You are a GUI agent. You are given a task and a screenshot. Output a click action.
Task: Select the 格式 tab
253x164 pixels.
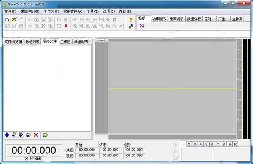point(144,19)
